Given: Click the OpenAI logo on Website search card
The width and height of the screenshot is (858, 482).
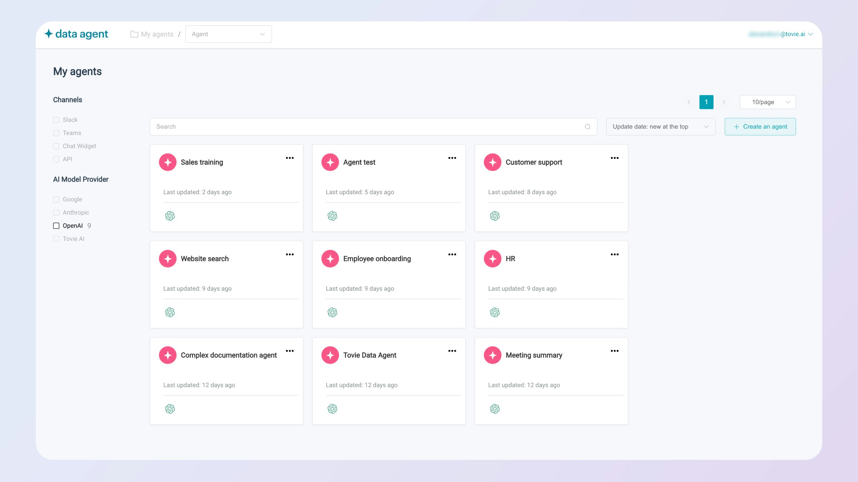Looking at the screenshot, I should [x=170, y=312].
